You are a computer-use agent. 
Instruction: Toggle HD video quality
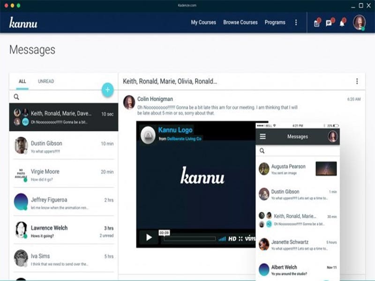pos(232,239)
